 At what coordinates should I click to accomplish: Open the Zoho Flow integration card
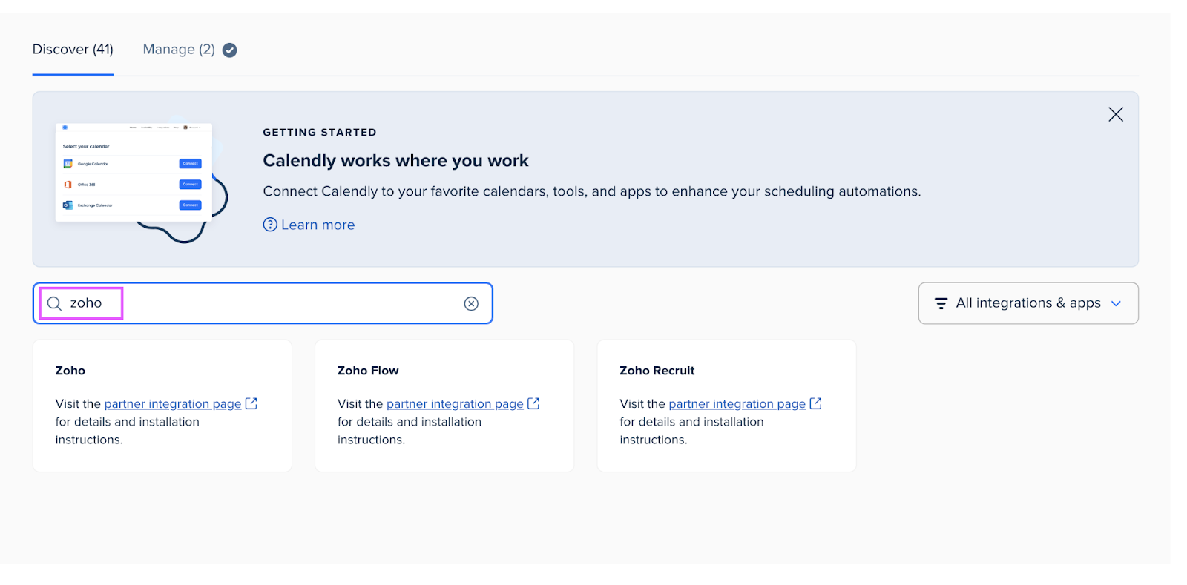tap(444, 406)
